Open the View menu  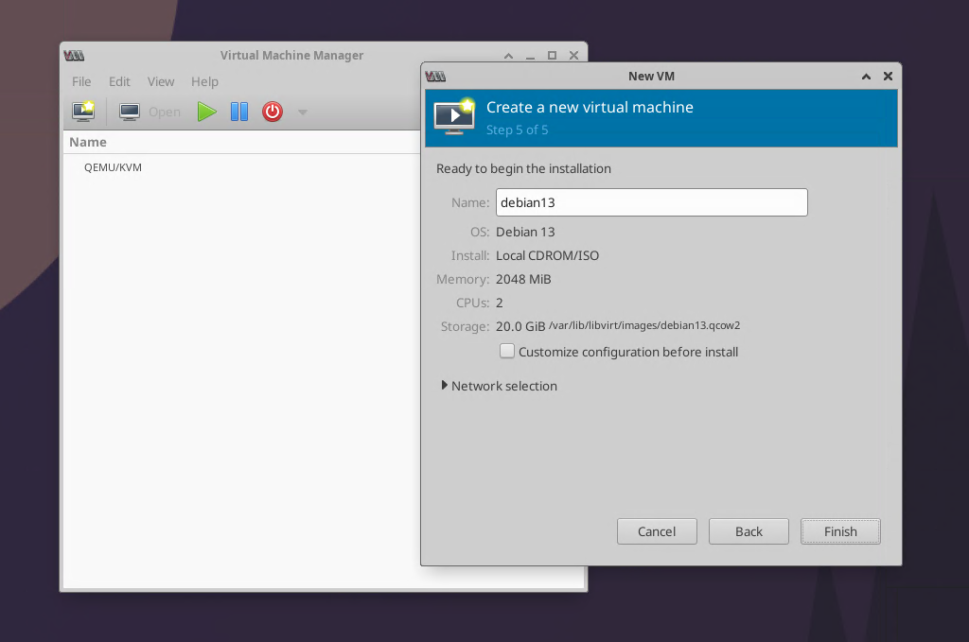point(161,82)
